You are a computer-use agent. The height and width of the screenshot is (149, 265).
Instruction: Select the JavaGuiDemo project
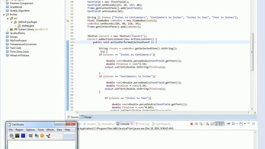coord(17,33)
